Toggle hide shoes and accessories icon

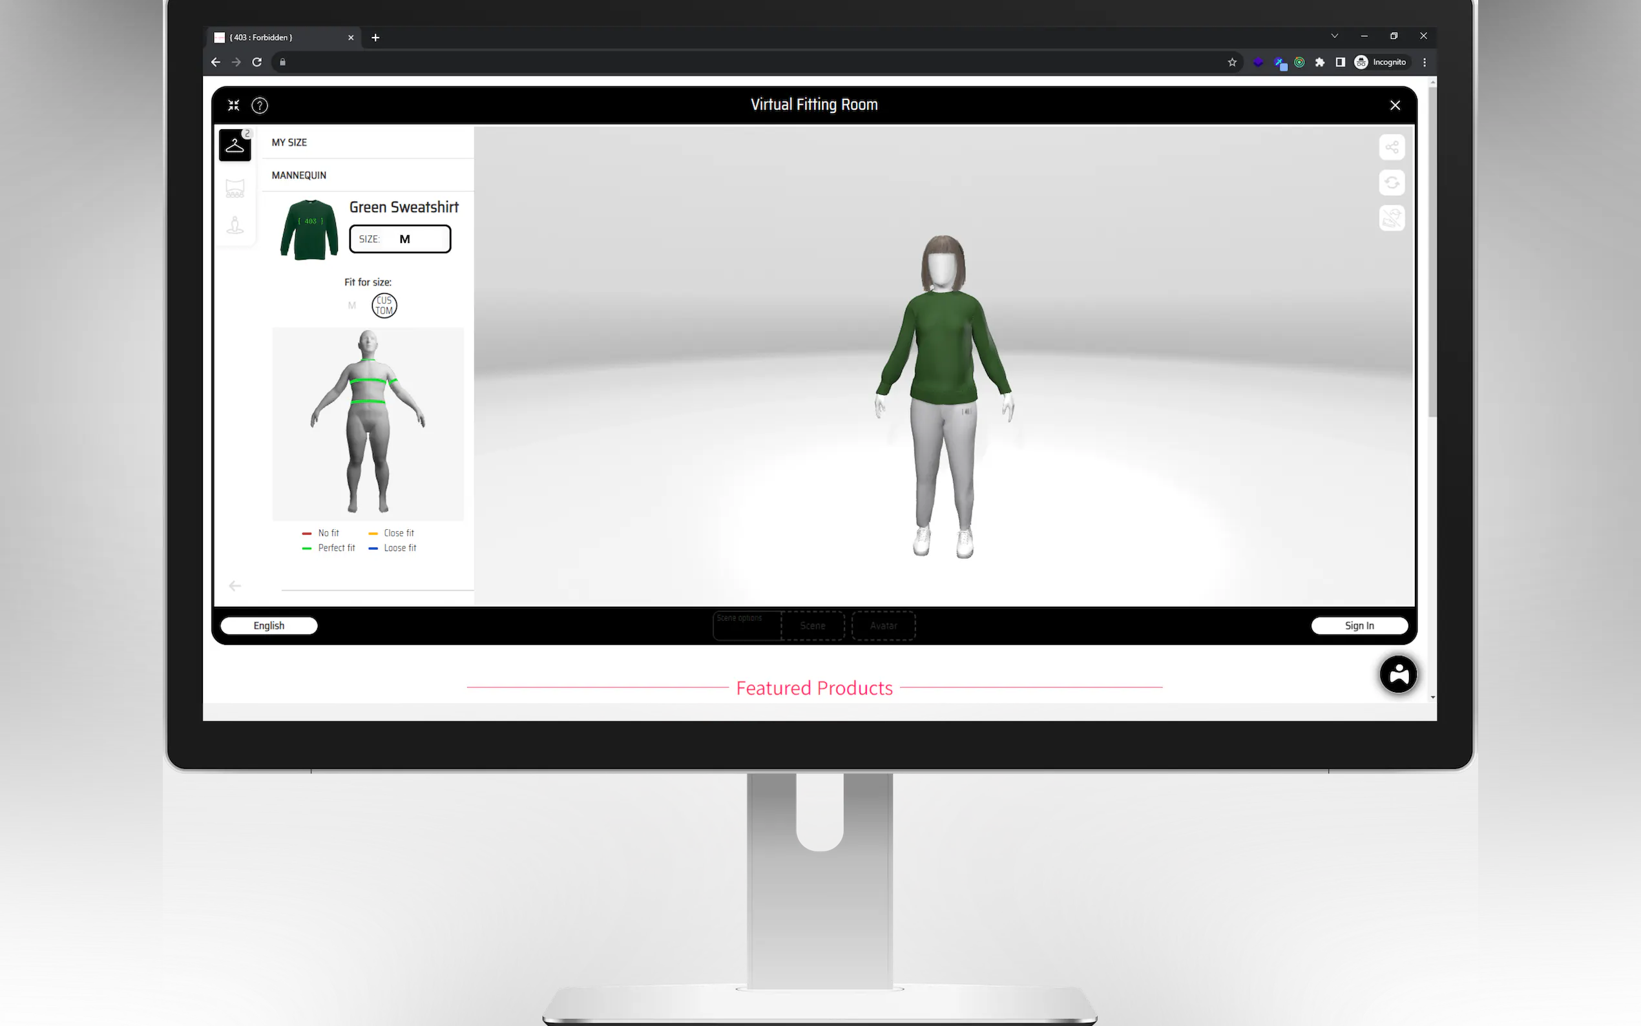click(x=1392, y=218)
